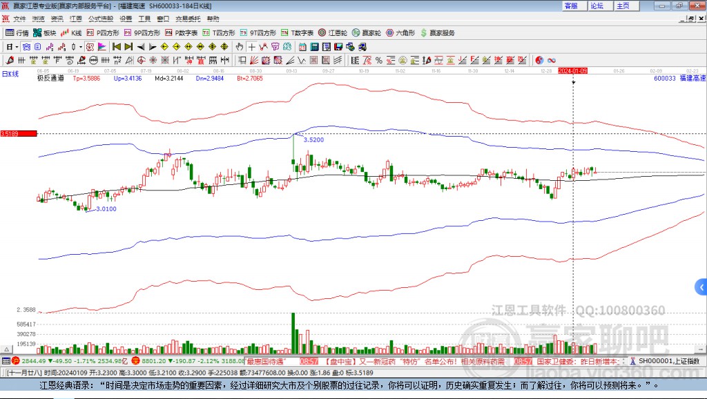Viewport: 707px width, 399px height.
Task: Select the percent % line tool
Action: click(x=379, y=61)
